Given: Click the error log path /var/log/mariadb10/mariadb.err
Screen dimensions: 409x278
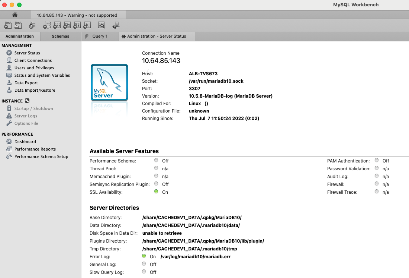Looking at the screenshot, I should 195,256.
